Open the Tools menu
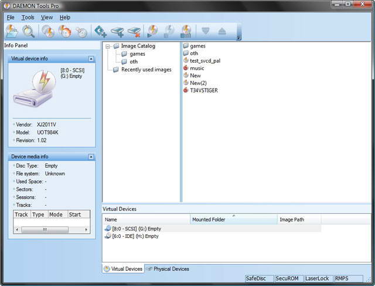The height and width of the screenshot is (286, 375). tap(28, 18)
